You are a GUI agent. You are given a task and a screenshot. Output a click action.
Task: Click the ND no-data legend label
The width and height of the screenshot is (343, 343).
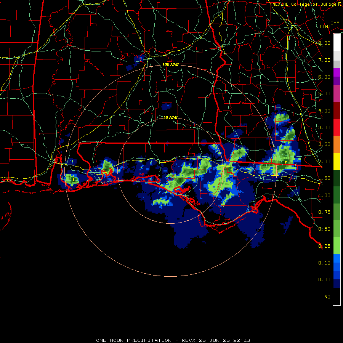pos(327,297)
